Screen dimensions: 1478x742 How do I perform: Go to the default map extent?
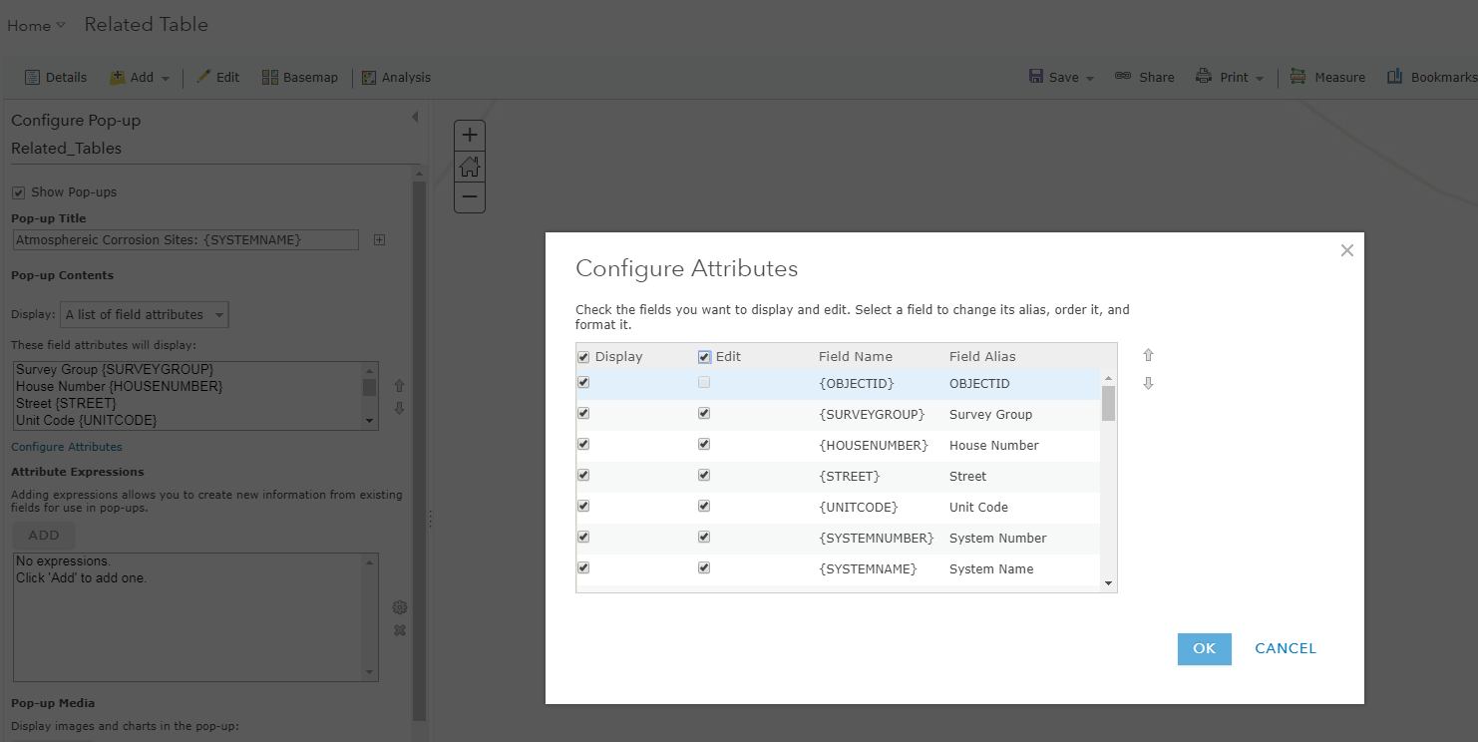coord(470,167)
